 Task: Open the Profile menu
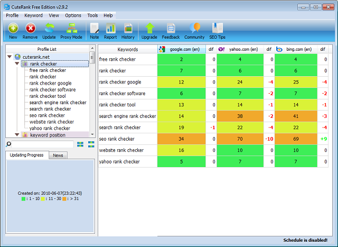pos(12,15)
